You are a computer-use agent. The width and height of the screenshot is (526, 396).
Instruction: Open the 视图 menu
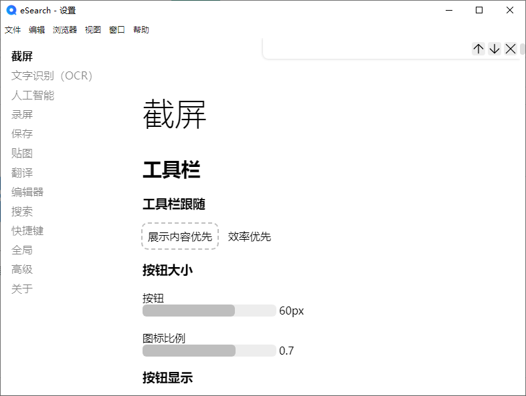click(93, 30)
